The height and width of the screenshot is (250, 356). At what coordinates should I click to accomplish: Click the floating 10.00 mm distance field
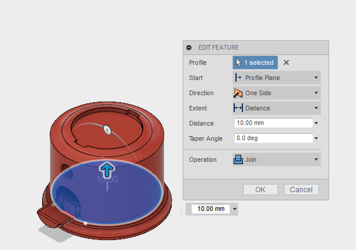(211, 209)
